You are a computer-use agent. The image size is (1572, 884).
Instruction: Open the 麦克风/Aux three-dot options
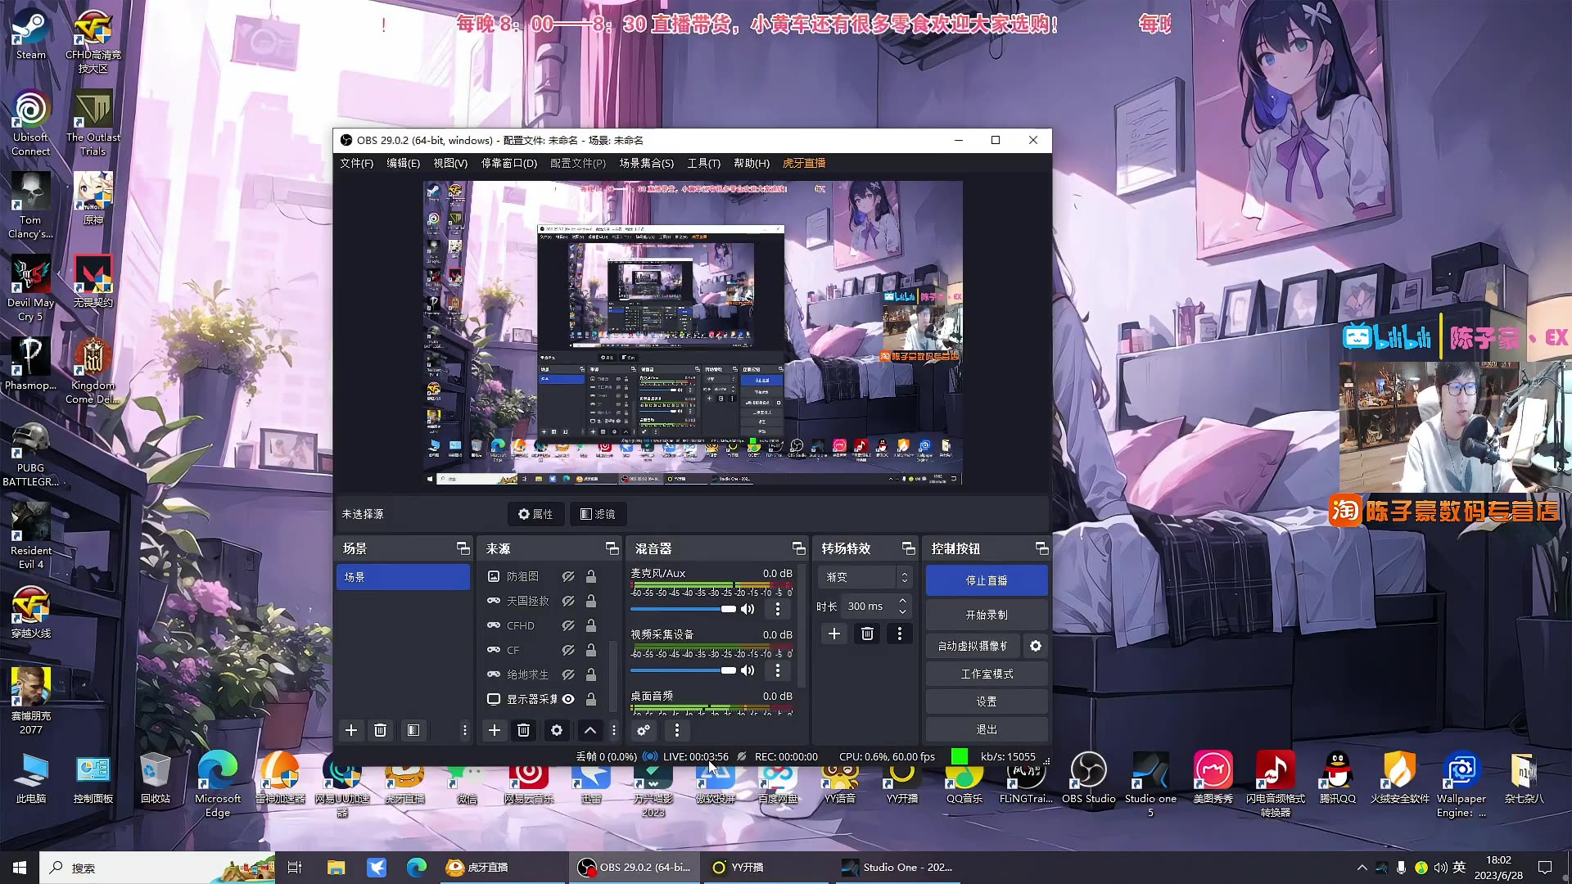[x=778, y=609]
